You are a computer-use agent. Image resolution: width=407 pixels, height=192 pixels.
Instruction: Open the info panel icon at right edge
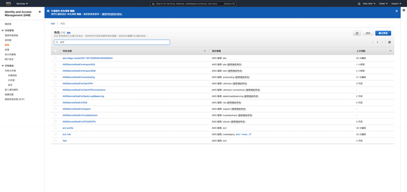coord(404,10)
